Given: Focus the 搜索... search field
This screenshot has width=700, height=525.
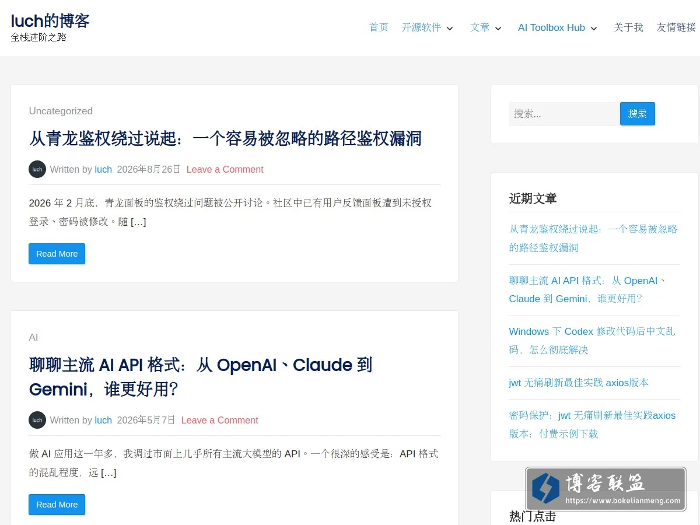Looking at the screenshot, I should (x=564, y=114).
